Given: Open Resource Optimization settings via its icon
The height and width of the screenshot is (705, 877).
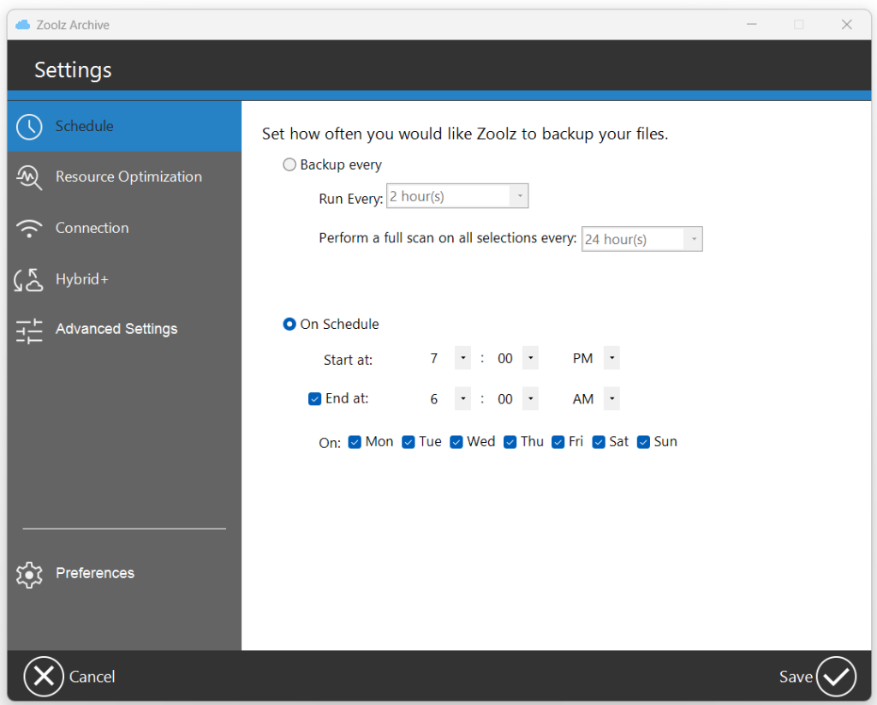Looking at the screenshot, I should [28, 176].
